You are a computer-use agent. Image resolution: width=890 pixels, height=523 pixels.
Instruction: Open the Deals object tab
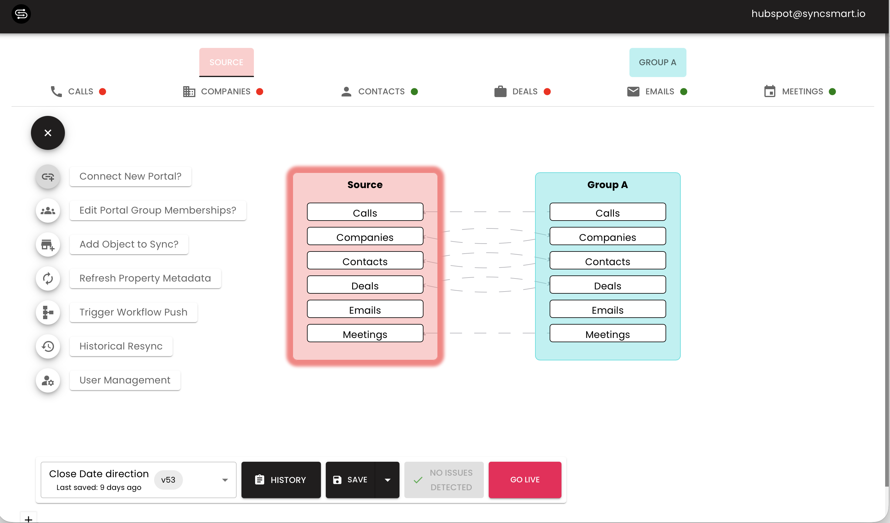pos(522,91)
